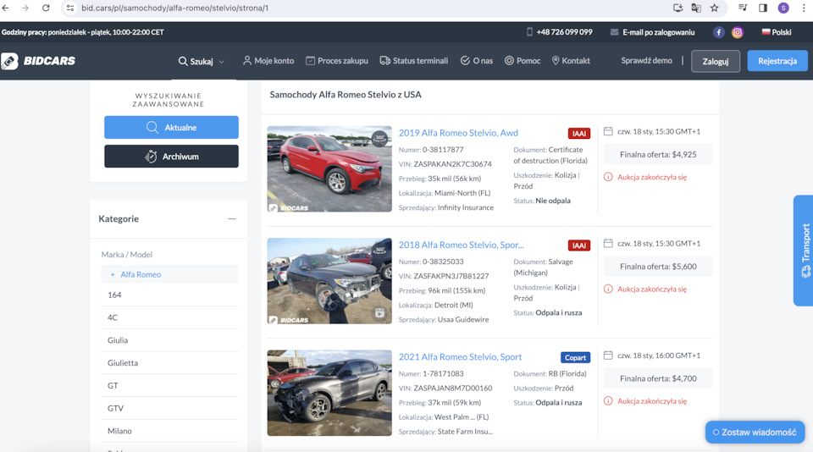Click the browser address bar URL
Viewport: 813px width, 452px height.
point(174,8)
